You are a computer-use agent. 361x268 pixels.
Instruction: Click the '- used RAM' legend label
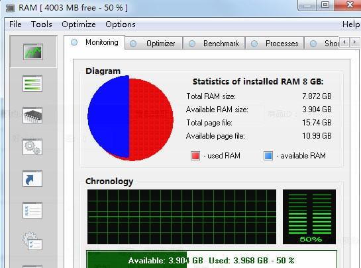(222, 156)
